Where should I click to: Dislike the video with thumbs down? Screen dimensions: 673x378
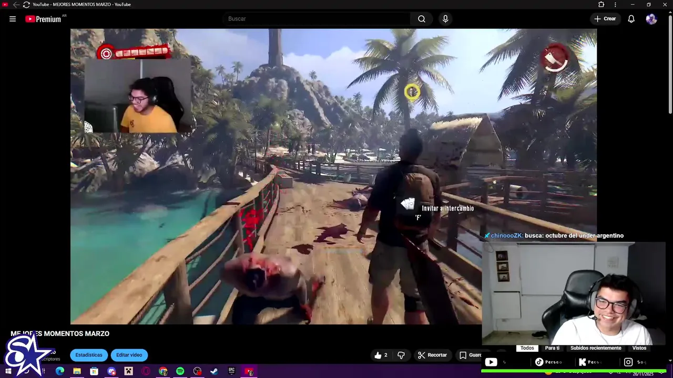tap(401, 355)
